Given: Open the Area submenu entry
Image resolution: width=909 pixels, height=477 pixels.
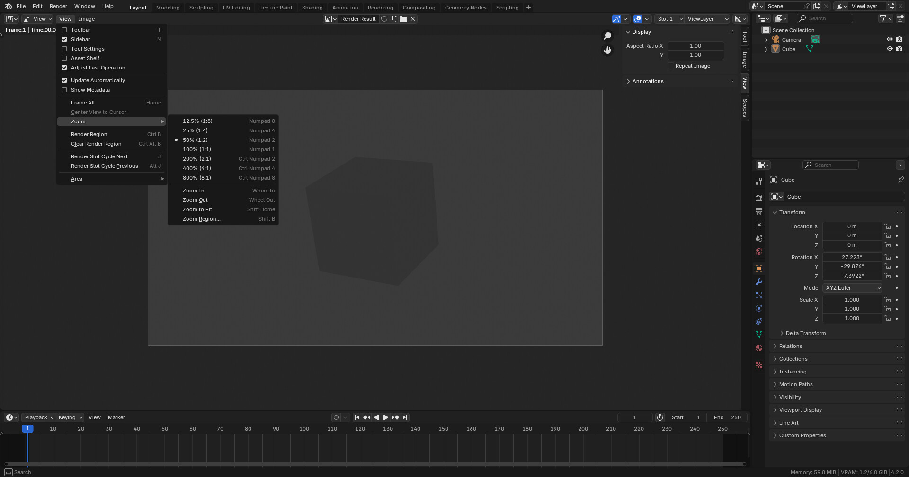Looking at the screenshot, I should (112, 179).
